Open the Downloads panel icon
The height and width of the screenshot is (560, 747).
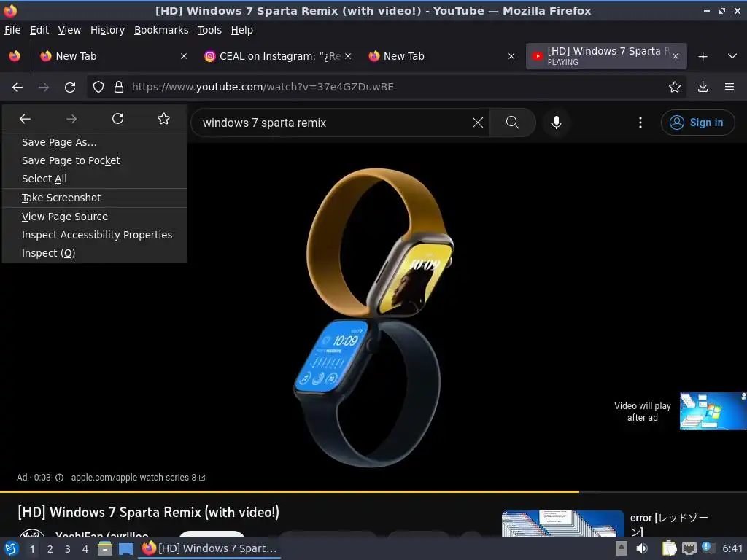pyautogui.click(x=703, y=87)
